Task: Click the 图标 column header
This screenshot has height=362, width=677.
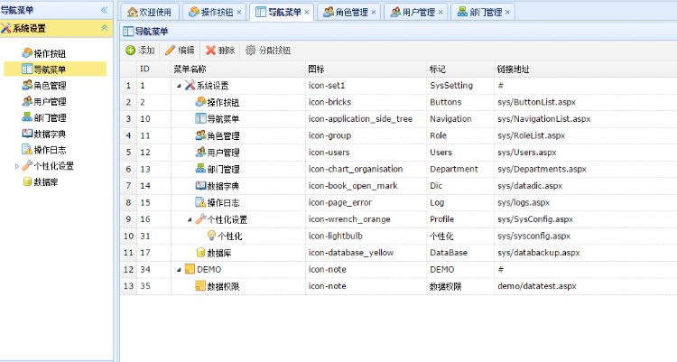Action: (366, 70)
